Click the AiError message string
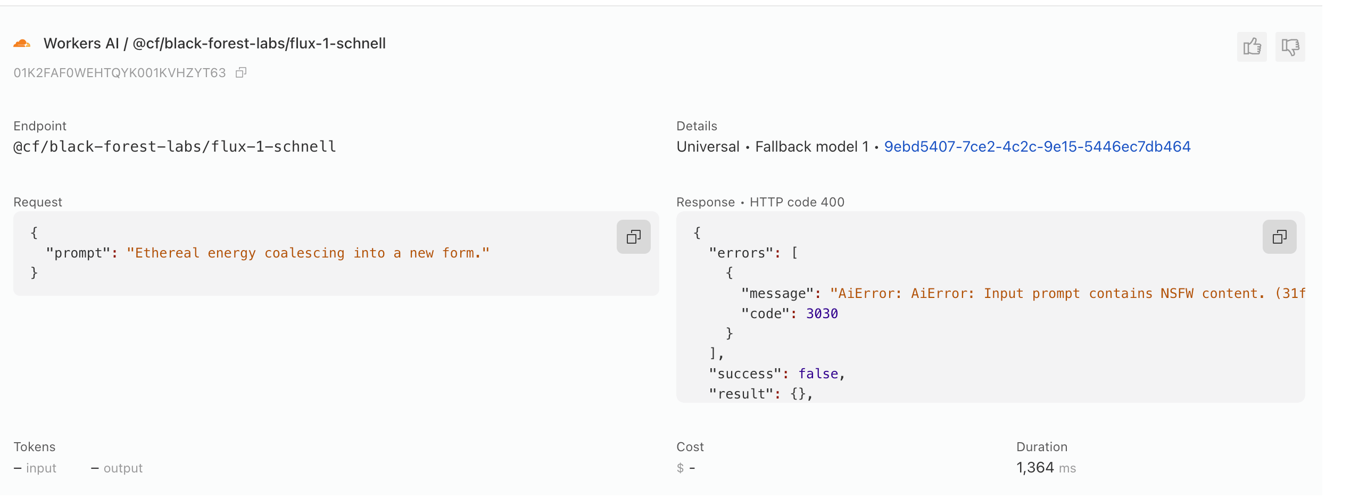This screenshot has width=1359, height=498. point(1067,294)
